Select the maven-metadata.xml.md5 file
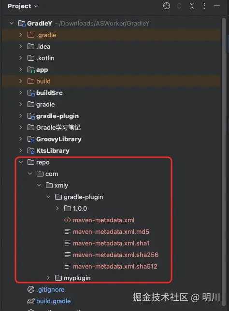229x311 pixels. tap(111, 231)
